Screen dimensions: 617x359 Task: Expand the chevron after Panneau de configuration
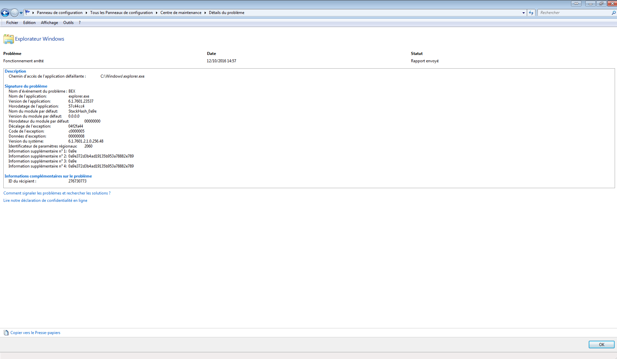tap(86, 13)
